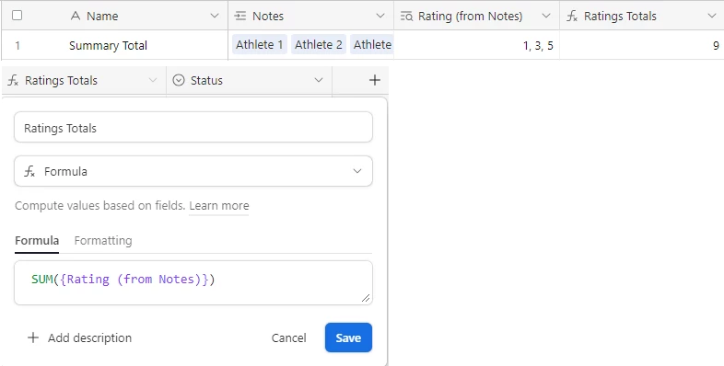
Task: Click row number 1
Action: click(x=18, y=45)
